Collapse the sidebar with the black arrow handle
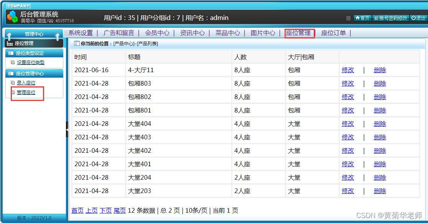The width and height of the screenshot is (428, 223). point(67,129)
